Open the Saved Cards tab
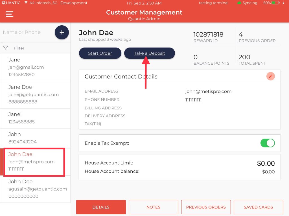 tap(258, 207)
